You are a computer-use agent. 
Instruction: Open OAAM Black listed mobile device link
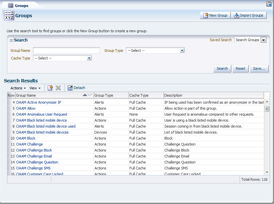point(41,120)
